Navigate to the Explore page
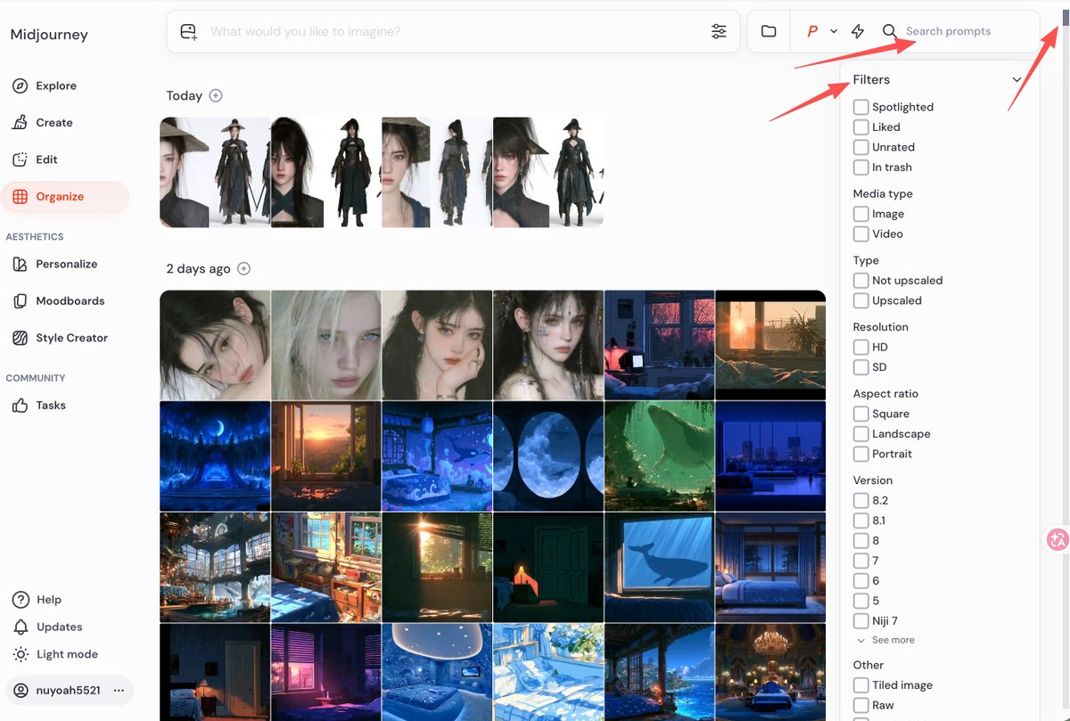The width and height of the screenshot is (1070, 721). [x=45, y=86]
